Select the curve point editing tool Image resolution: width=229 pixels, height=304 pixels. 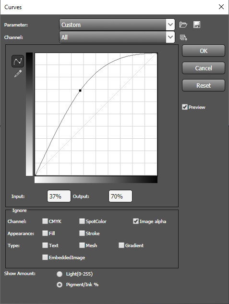[x=18, y=61]
